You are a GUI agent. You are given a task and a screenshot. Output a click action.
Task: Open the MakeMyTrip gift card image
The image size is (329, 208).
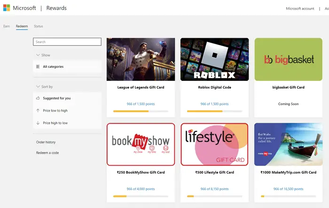[x=289, y=144]
